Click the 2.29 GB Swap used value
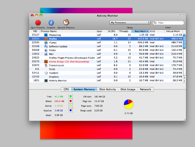The image size is (195, 147). click(98, 110)
